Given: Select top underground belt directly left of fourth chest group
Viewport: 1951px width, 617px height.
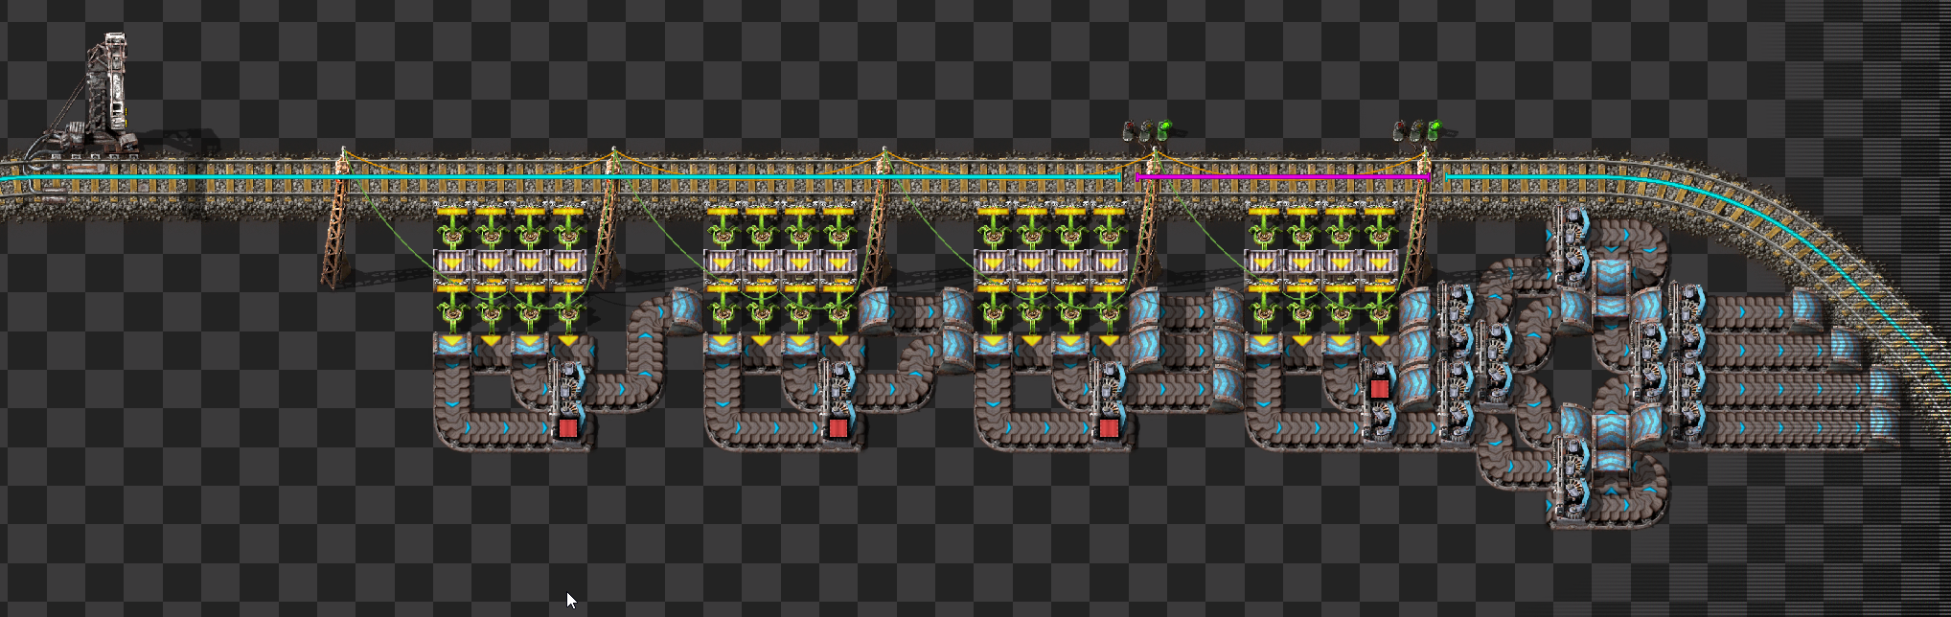Looking at the screenshot, I should coord(1227,308).
